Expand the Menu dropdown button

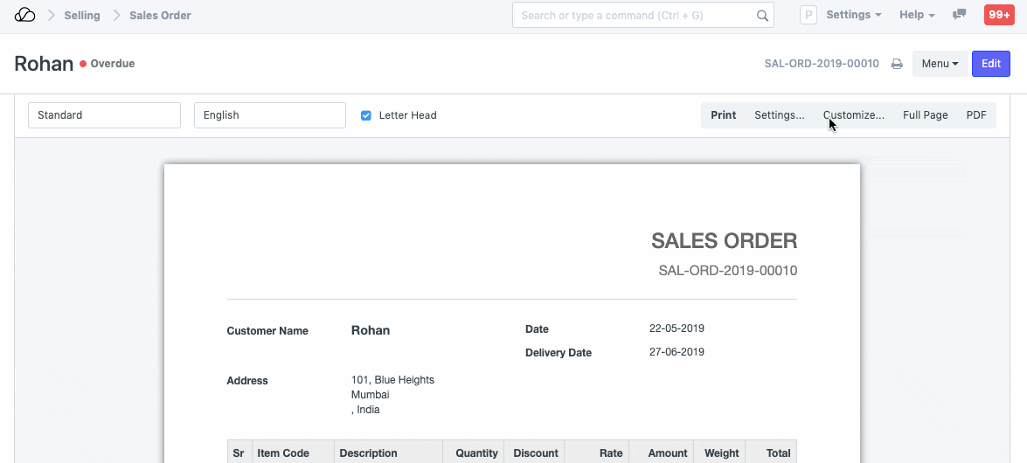pyautogui.click(x=940, y=64)
